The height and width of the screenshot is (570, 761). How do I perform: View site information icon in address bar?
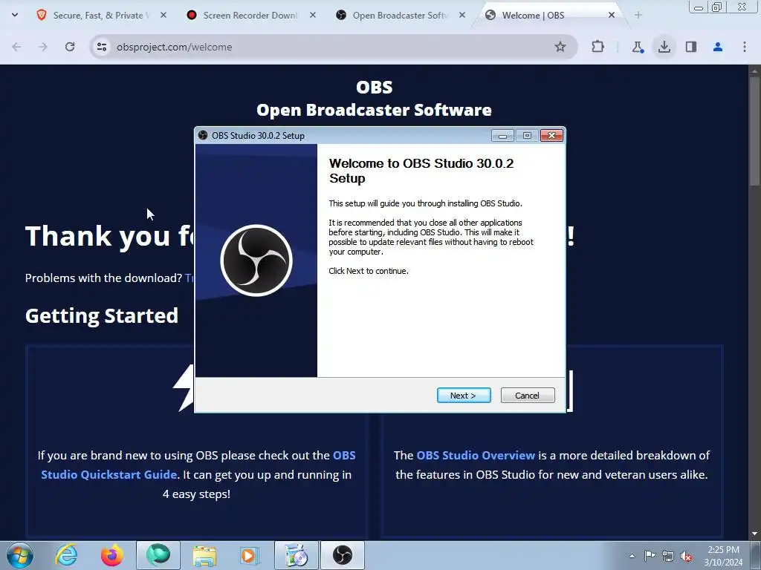pos(101,47)
